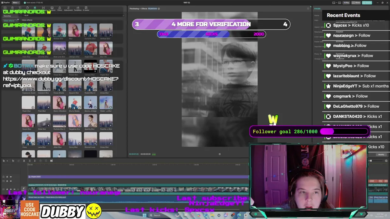
Task: Click the Pro upgrade button
Action: point(346,3)
